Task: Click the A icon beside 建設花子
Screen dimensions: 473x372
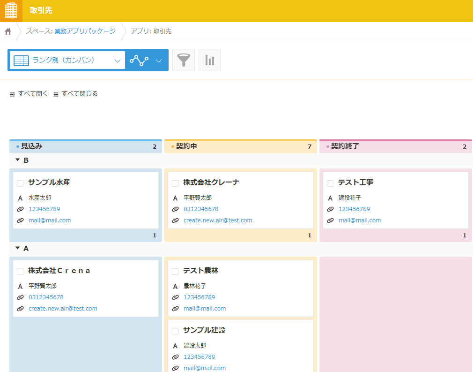Action: coord(330,198)
